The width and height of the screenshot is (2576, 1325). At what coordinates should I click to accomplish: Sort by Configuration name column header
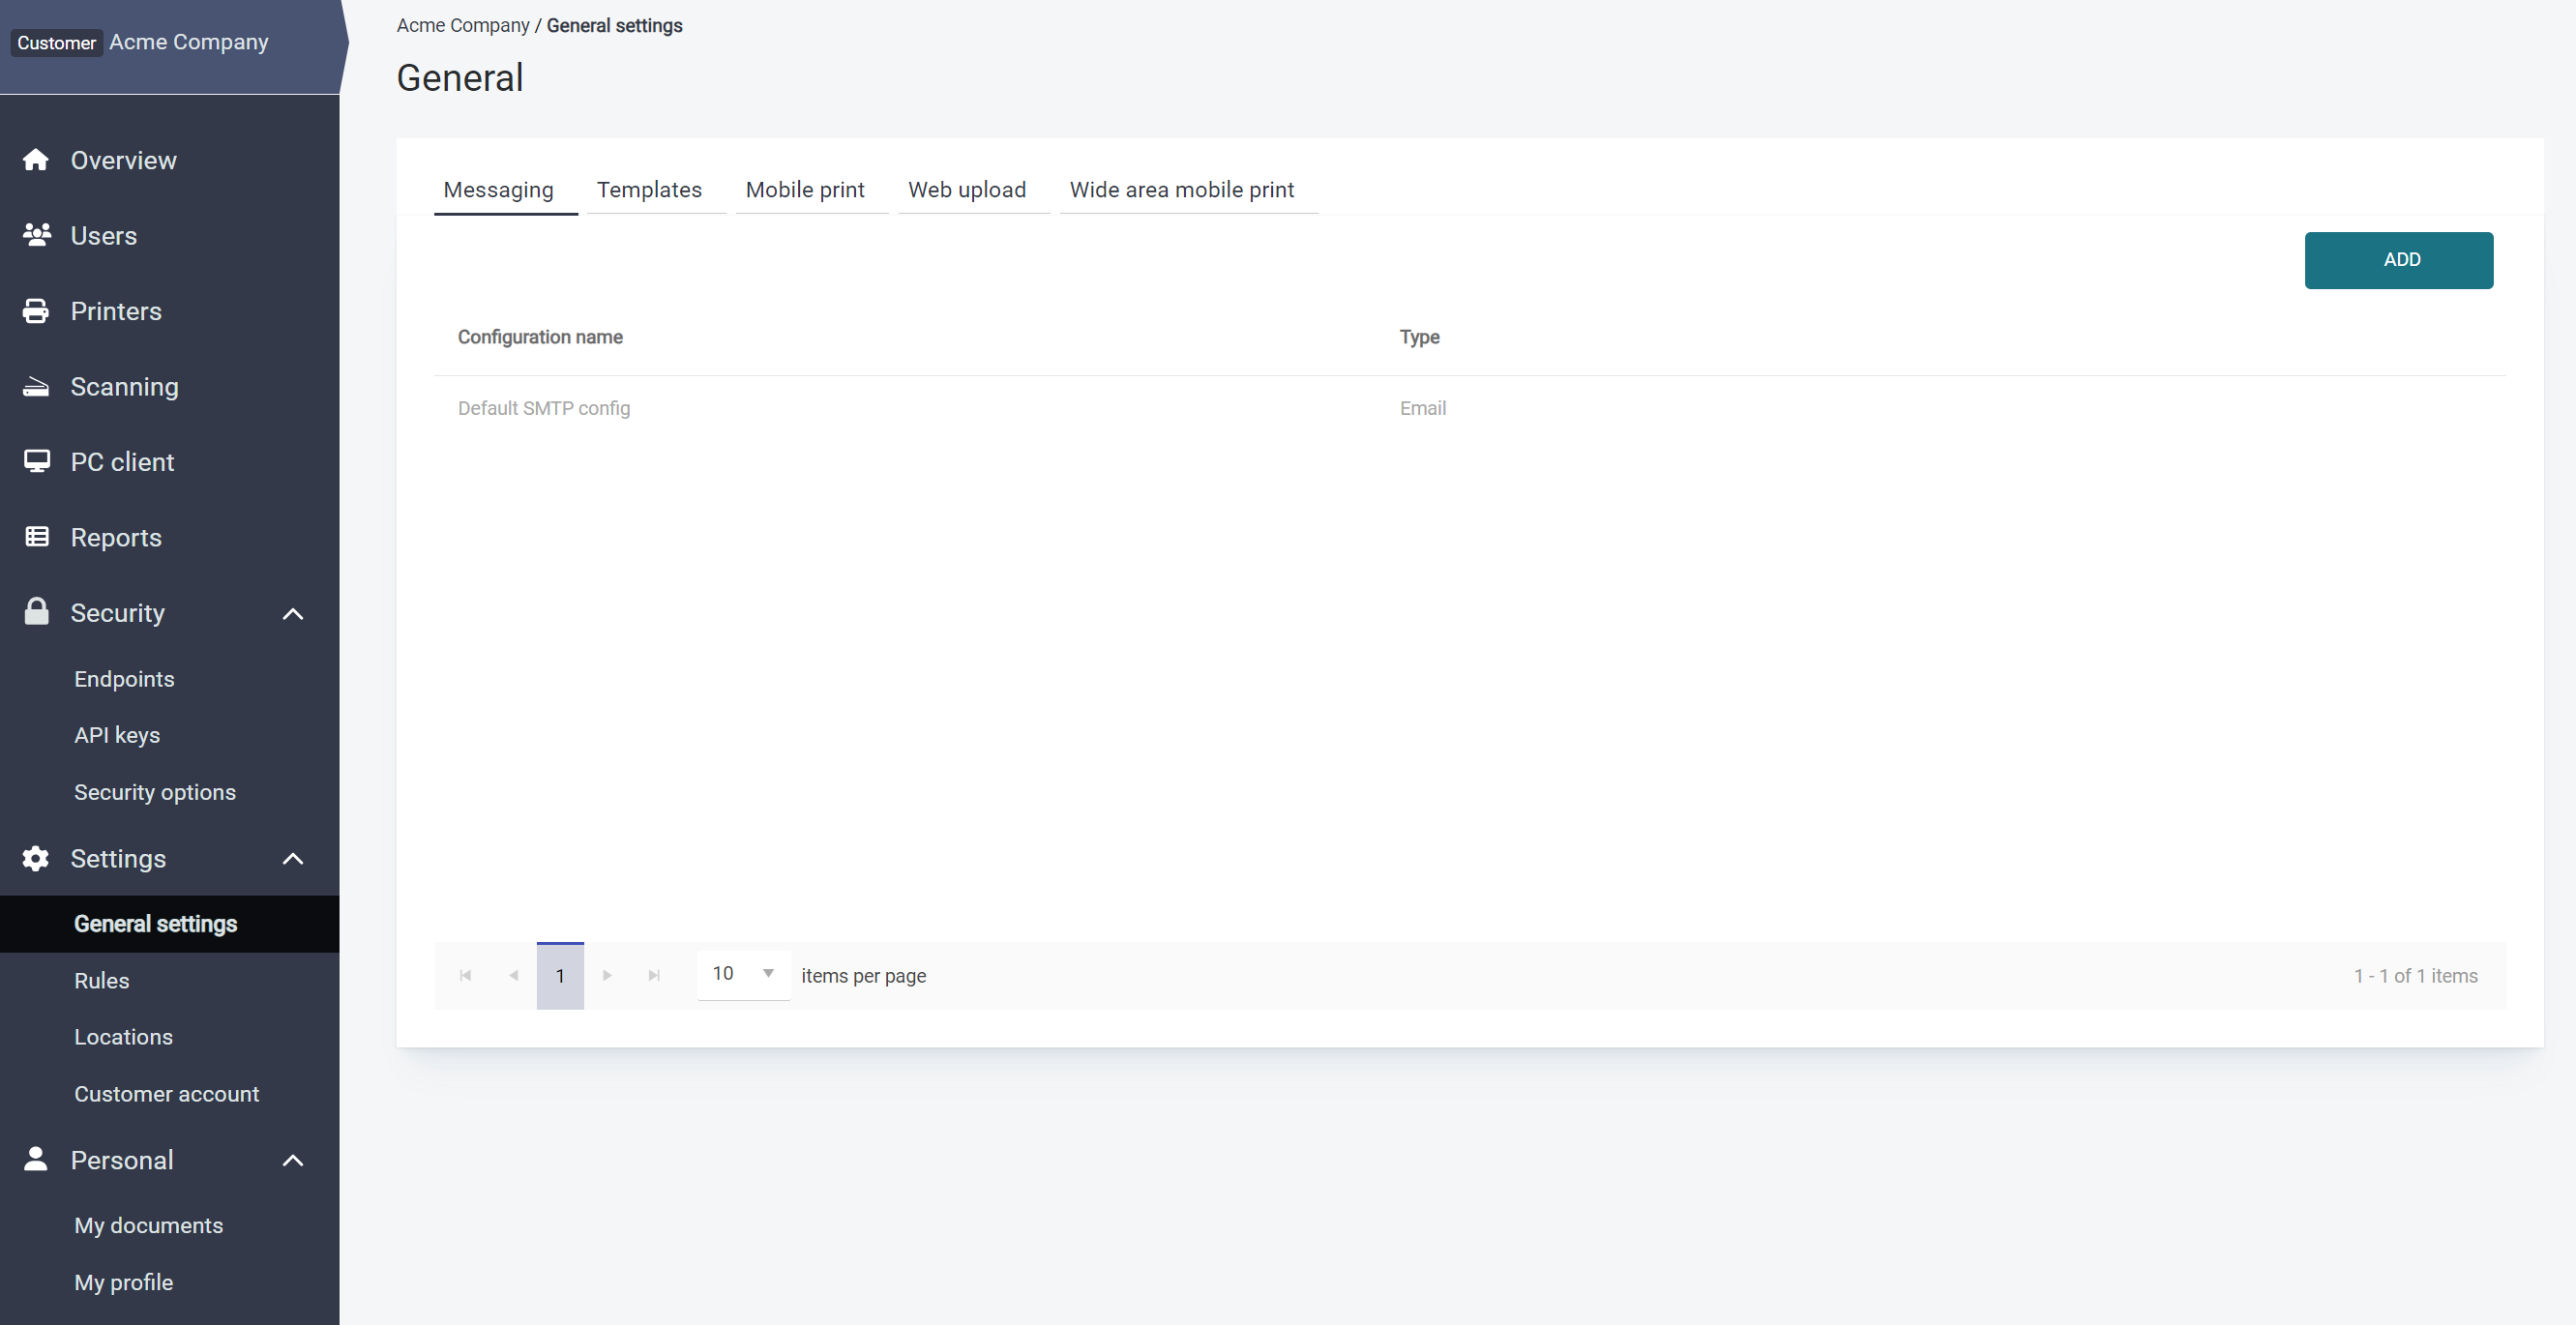(540, 337)
